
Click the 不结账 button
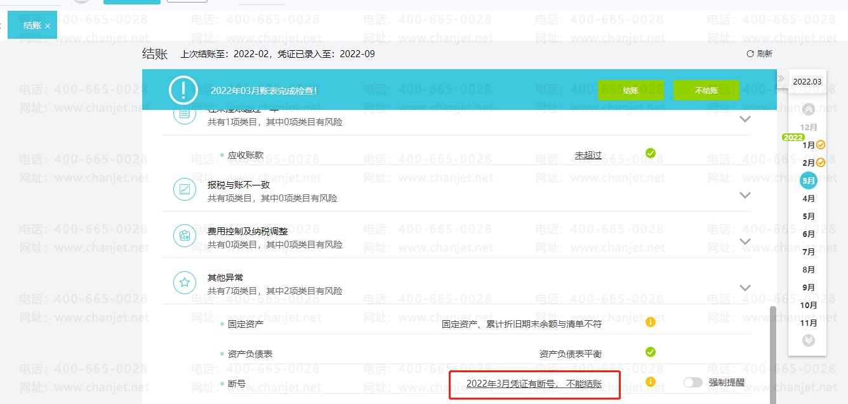pyautogui.click(x=706, y=90)
